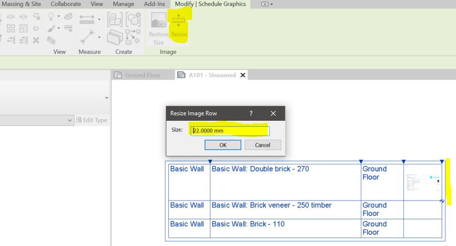
Task: Click the Hide in View lightbulb
Action: 51,16
